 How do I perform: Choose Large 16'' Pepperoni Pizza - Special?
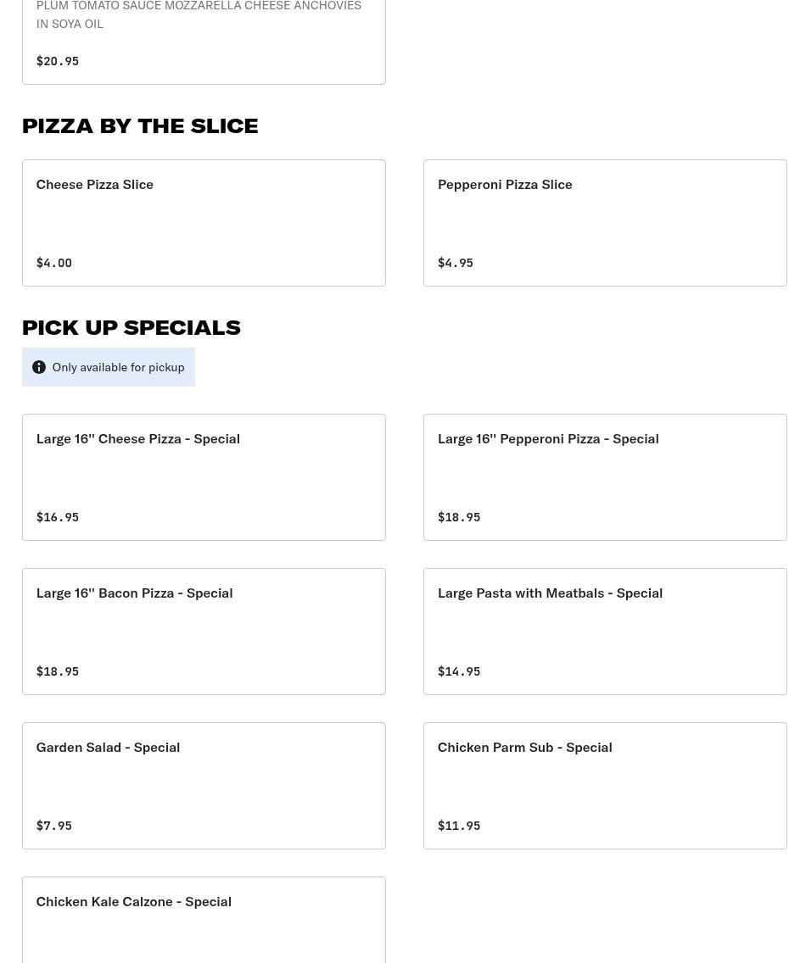coord(605,476)
